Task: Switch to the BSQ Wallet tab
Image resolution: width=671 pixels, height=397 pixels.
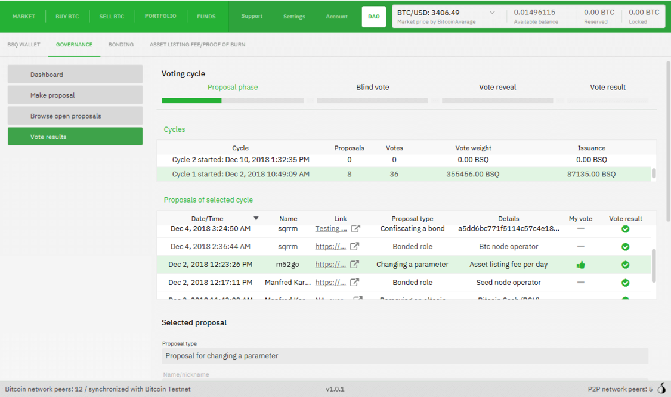Action: [24, 45]
